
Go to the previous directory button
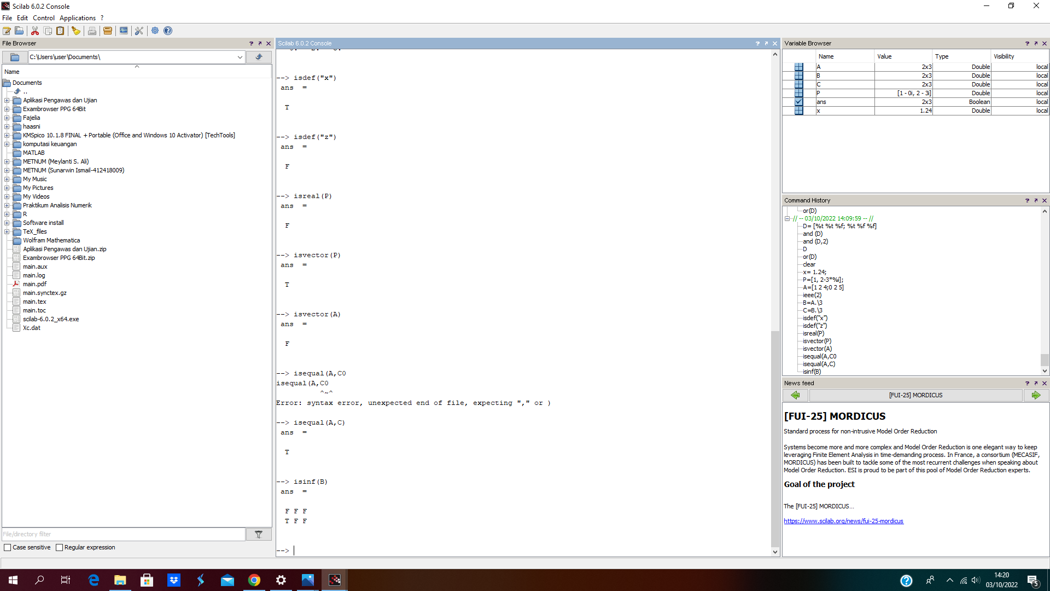point(259,57)
